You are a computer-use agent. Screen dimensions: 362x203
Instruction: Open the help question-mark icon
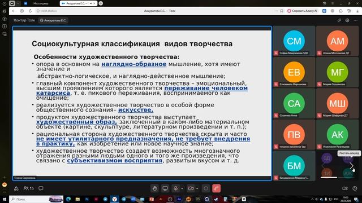click(x=355, y=188)
